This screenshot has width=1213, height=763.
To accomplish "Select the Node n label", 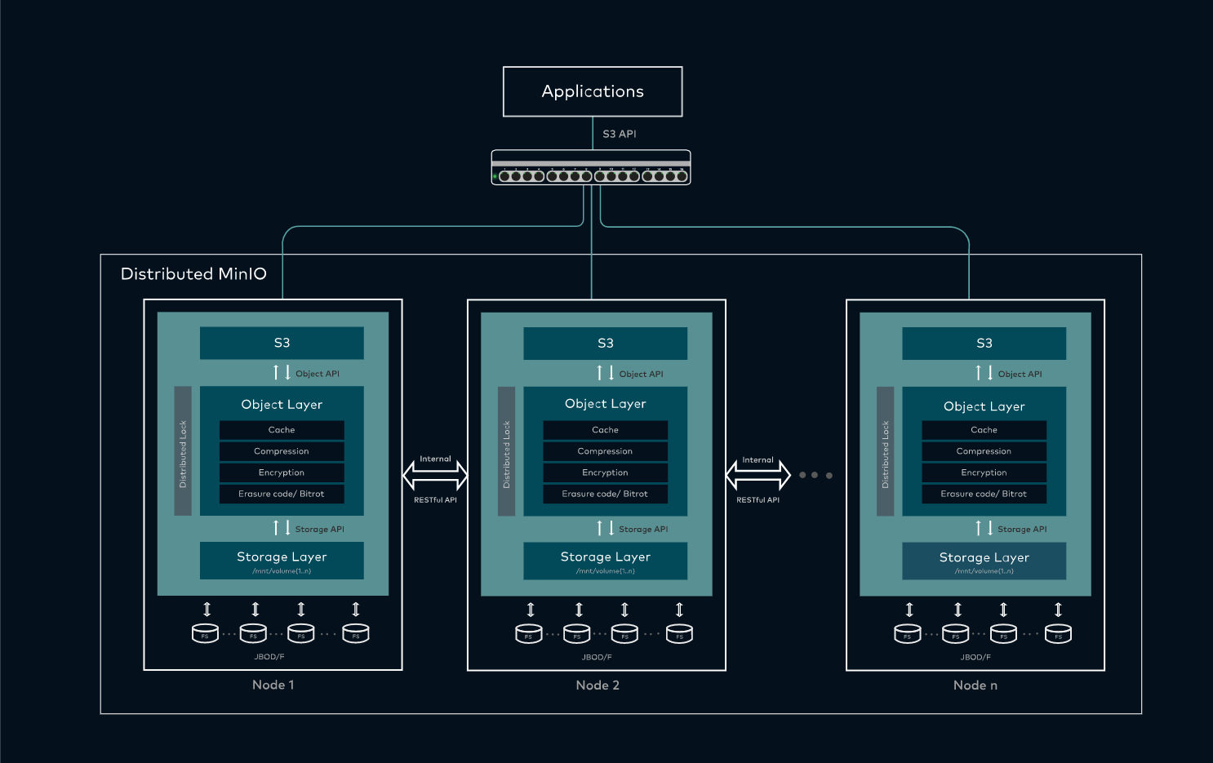I will click(x=975, y=685).
